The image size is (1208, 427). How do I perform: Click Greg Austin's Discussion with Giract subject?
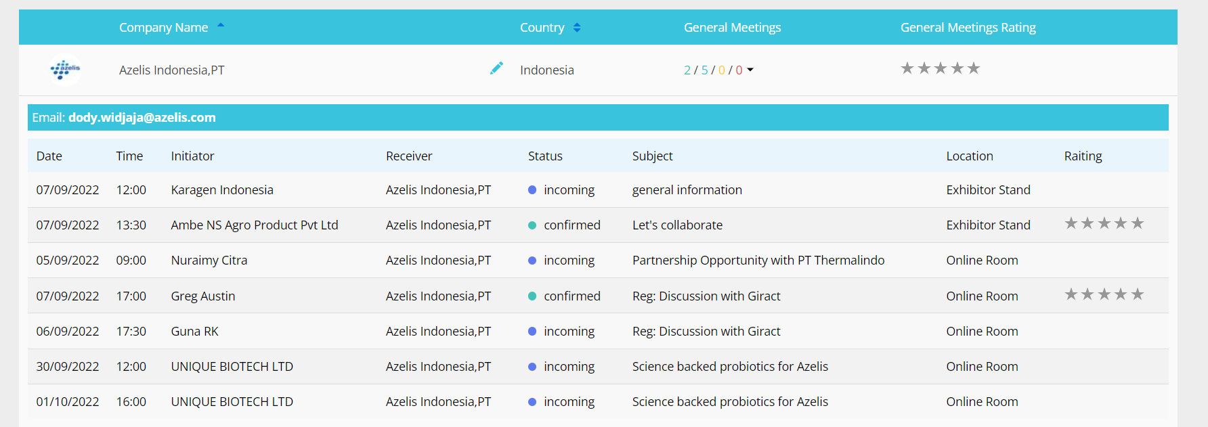click(706, 296)
